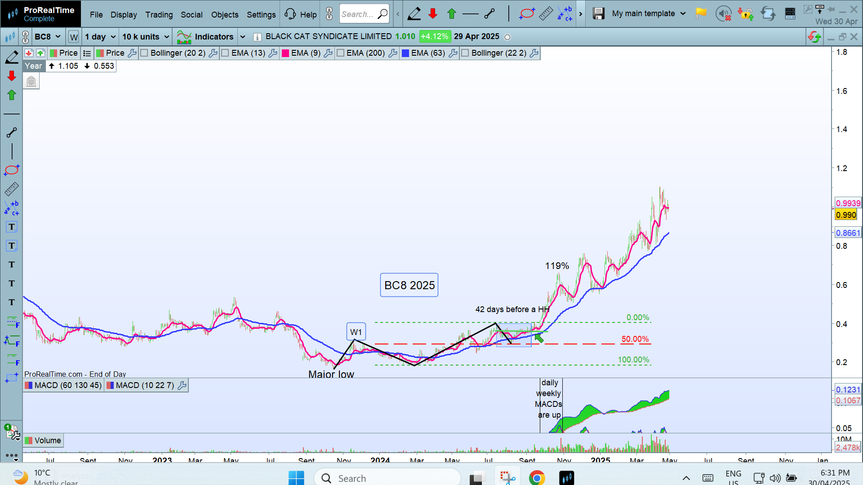
Task: Open the Settings menu
Action: pyautogui.click(x=261, y=14)
